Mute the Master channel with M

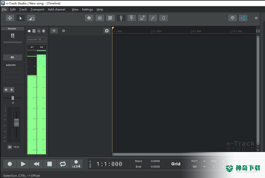click(6, 90)
